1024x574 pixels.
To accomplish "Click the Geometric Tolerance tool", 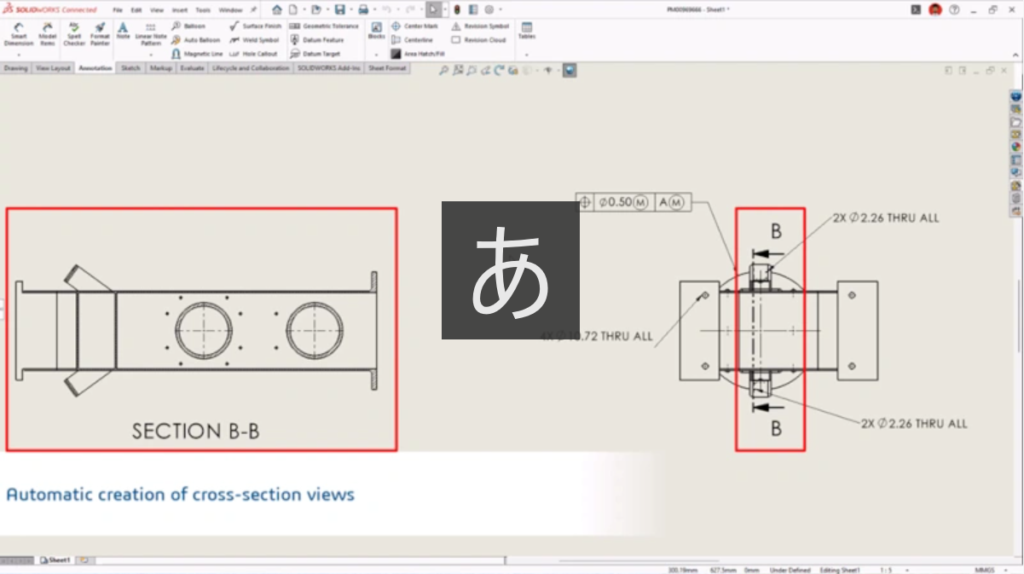I will [x=325, y=26].
